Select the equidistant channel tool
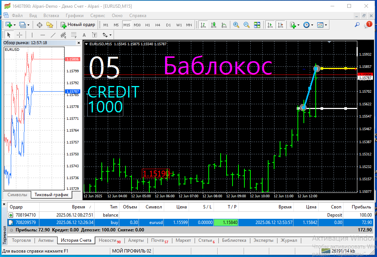The width and height of the screenshot is (377, 257). point(64,35)
